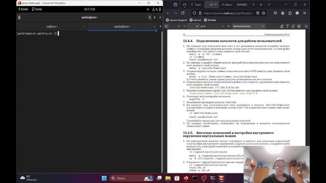
Task: Select the PDF add text tool
Action: (287, 26)
